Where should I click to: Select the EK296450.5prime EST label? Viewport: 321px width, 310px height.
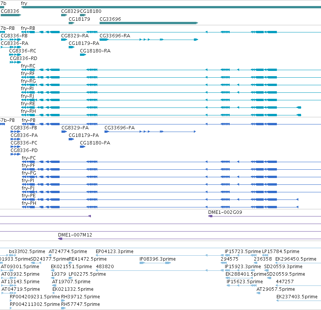tap(296, 259)
